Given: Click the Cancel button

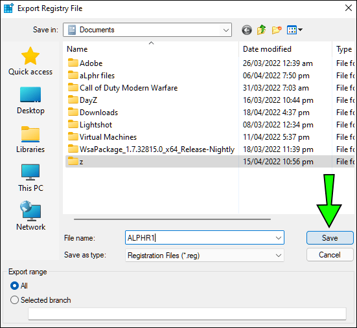Looking at the screenshot, I should (x=330, y=255).
